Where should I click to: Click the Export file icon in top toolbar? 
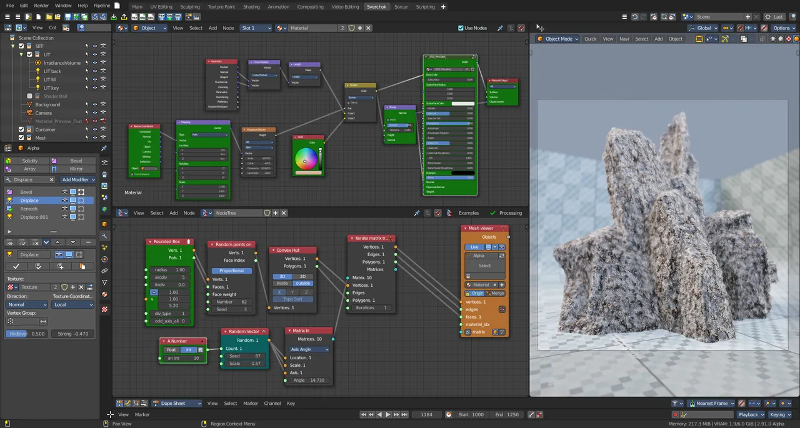pyautogui.click(x=124, y=17)
